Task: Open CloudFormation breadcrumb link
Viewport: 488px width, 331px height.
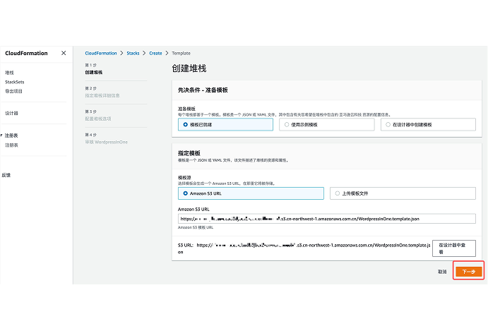Action: coord(101,53)
